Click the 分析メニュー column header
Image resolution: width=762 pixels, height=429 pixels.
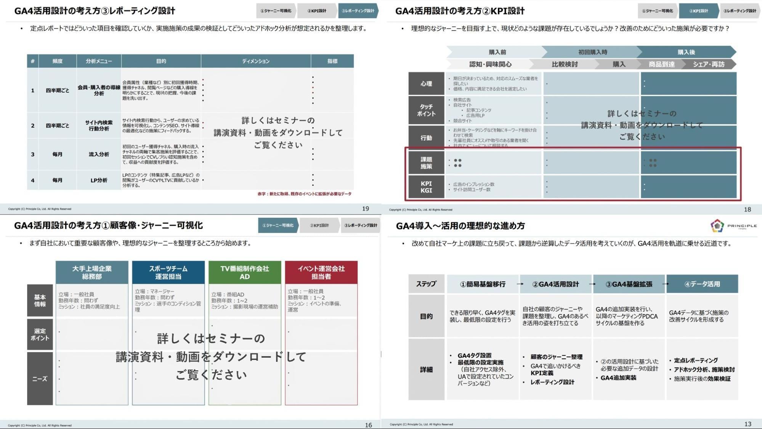click(x=99, y=61)
